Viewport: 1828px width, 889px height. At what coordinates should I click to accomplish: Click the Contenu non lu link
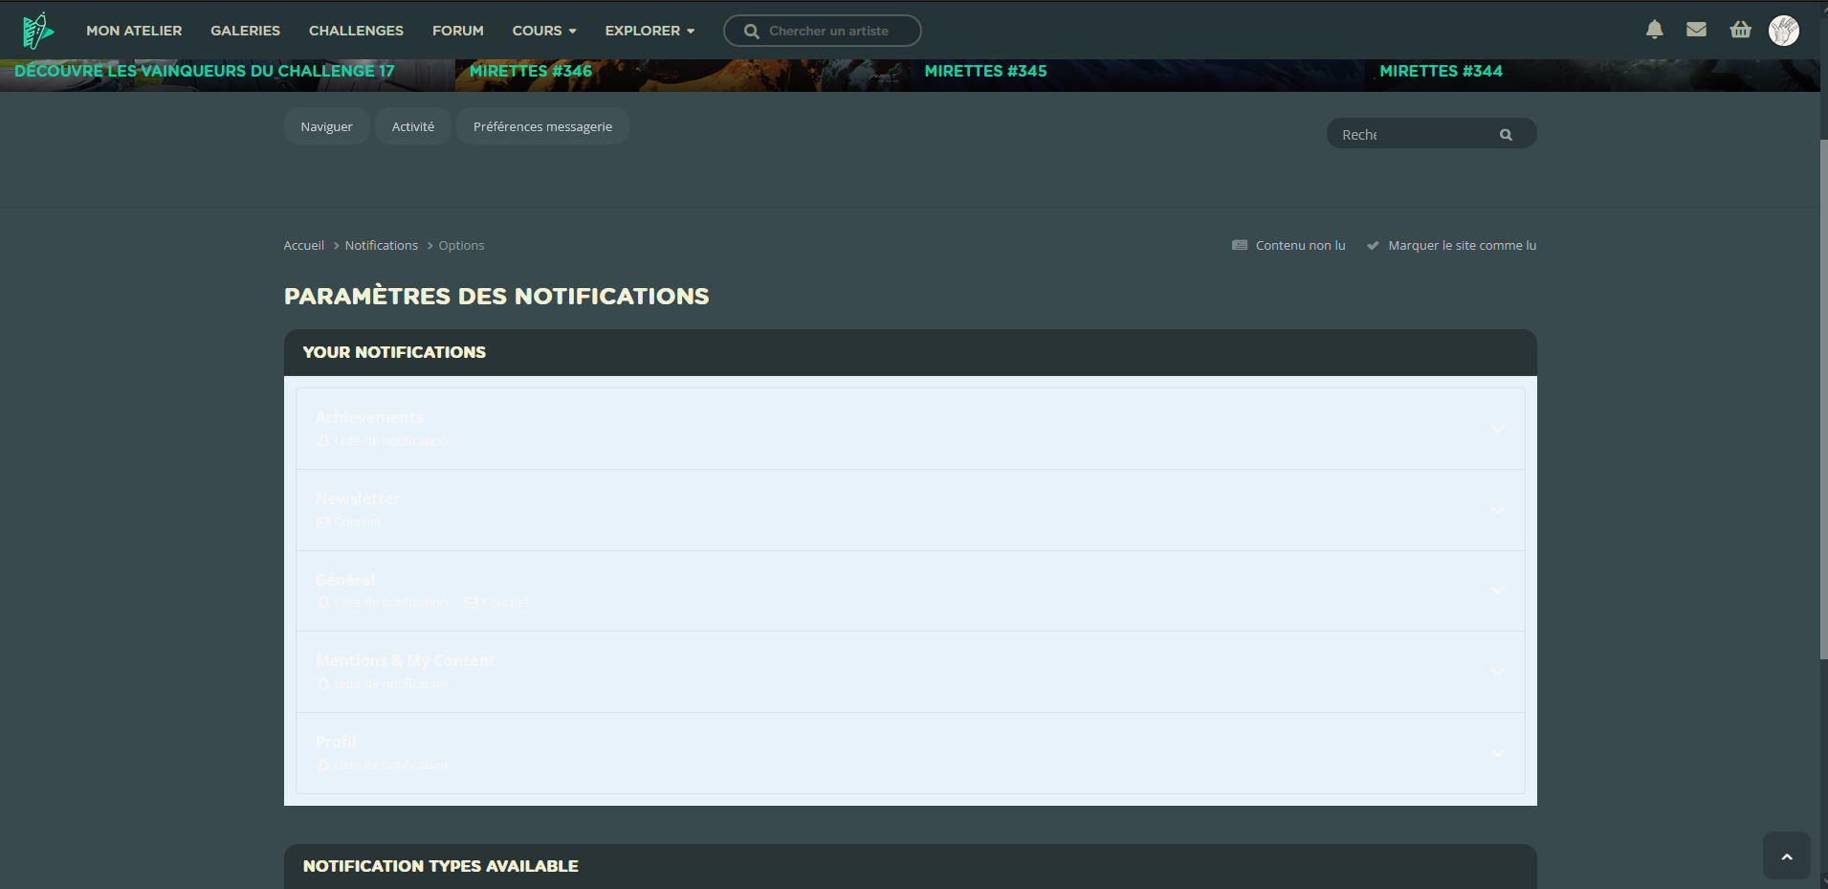coord(1299,246)
